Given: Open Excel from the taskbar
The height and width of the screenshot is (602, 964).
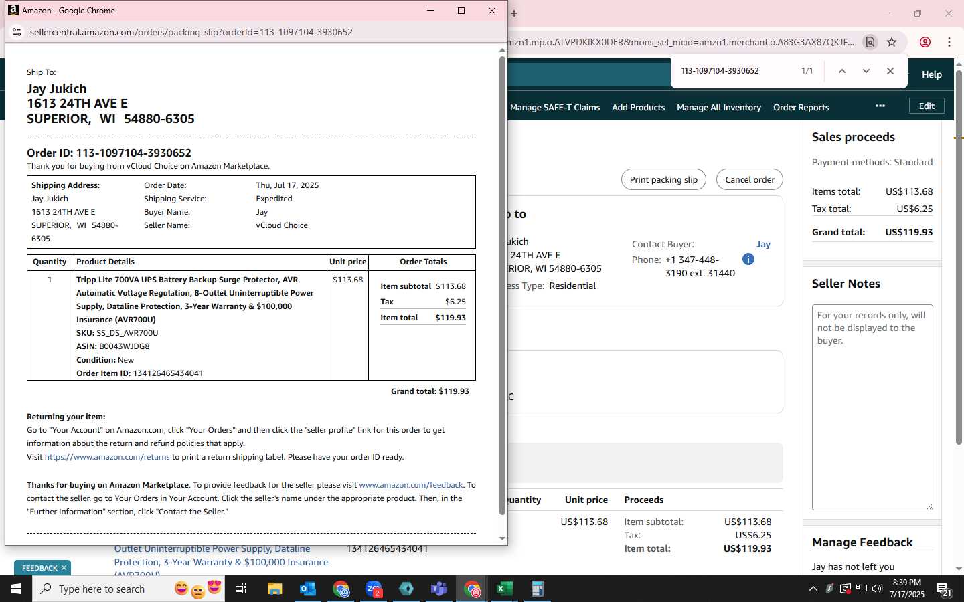Looking at the screenshot, I should point(504,589).
